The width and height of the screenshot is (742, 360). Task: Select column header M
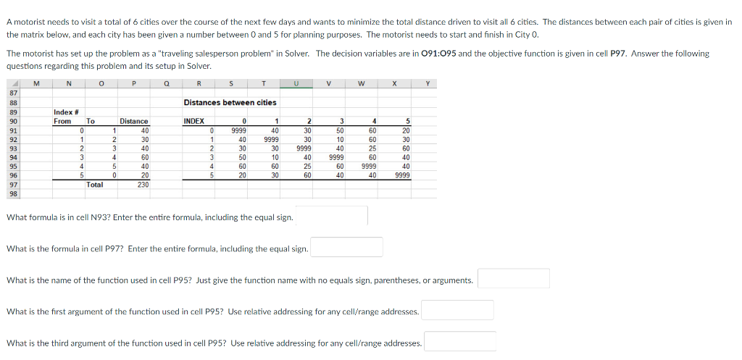[36, 84]
